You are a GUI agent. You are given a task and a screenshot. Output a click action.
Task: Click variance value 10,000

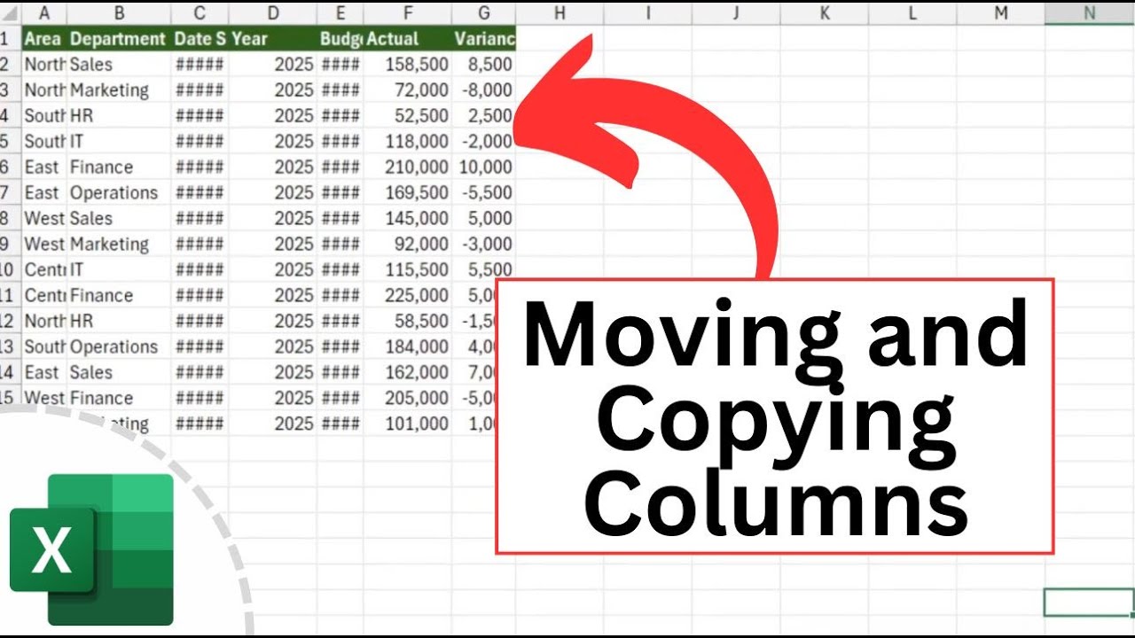coord(483,167)
